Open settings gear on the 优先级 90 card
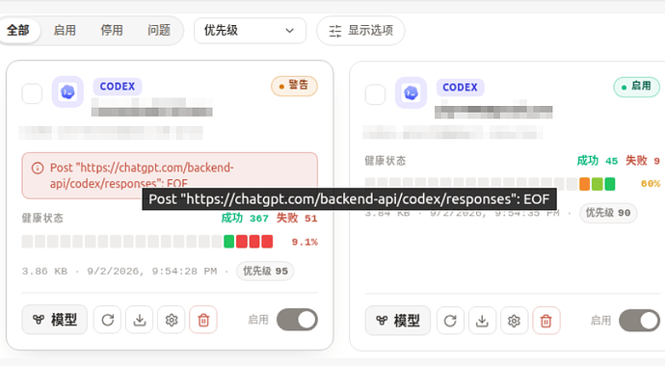665x366 pixels. tap(514, 321)
